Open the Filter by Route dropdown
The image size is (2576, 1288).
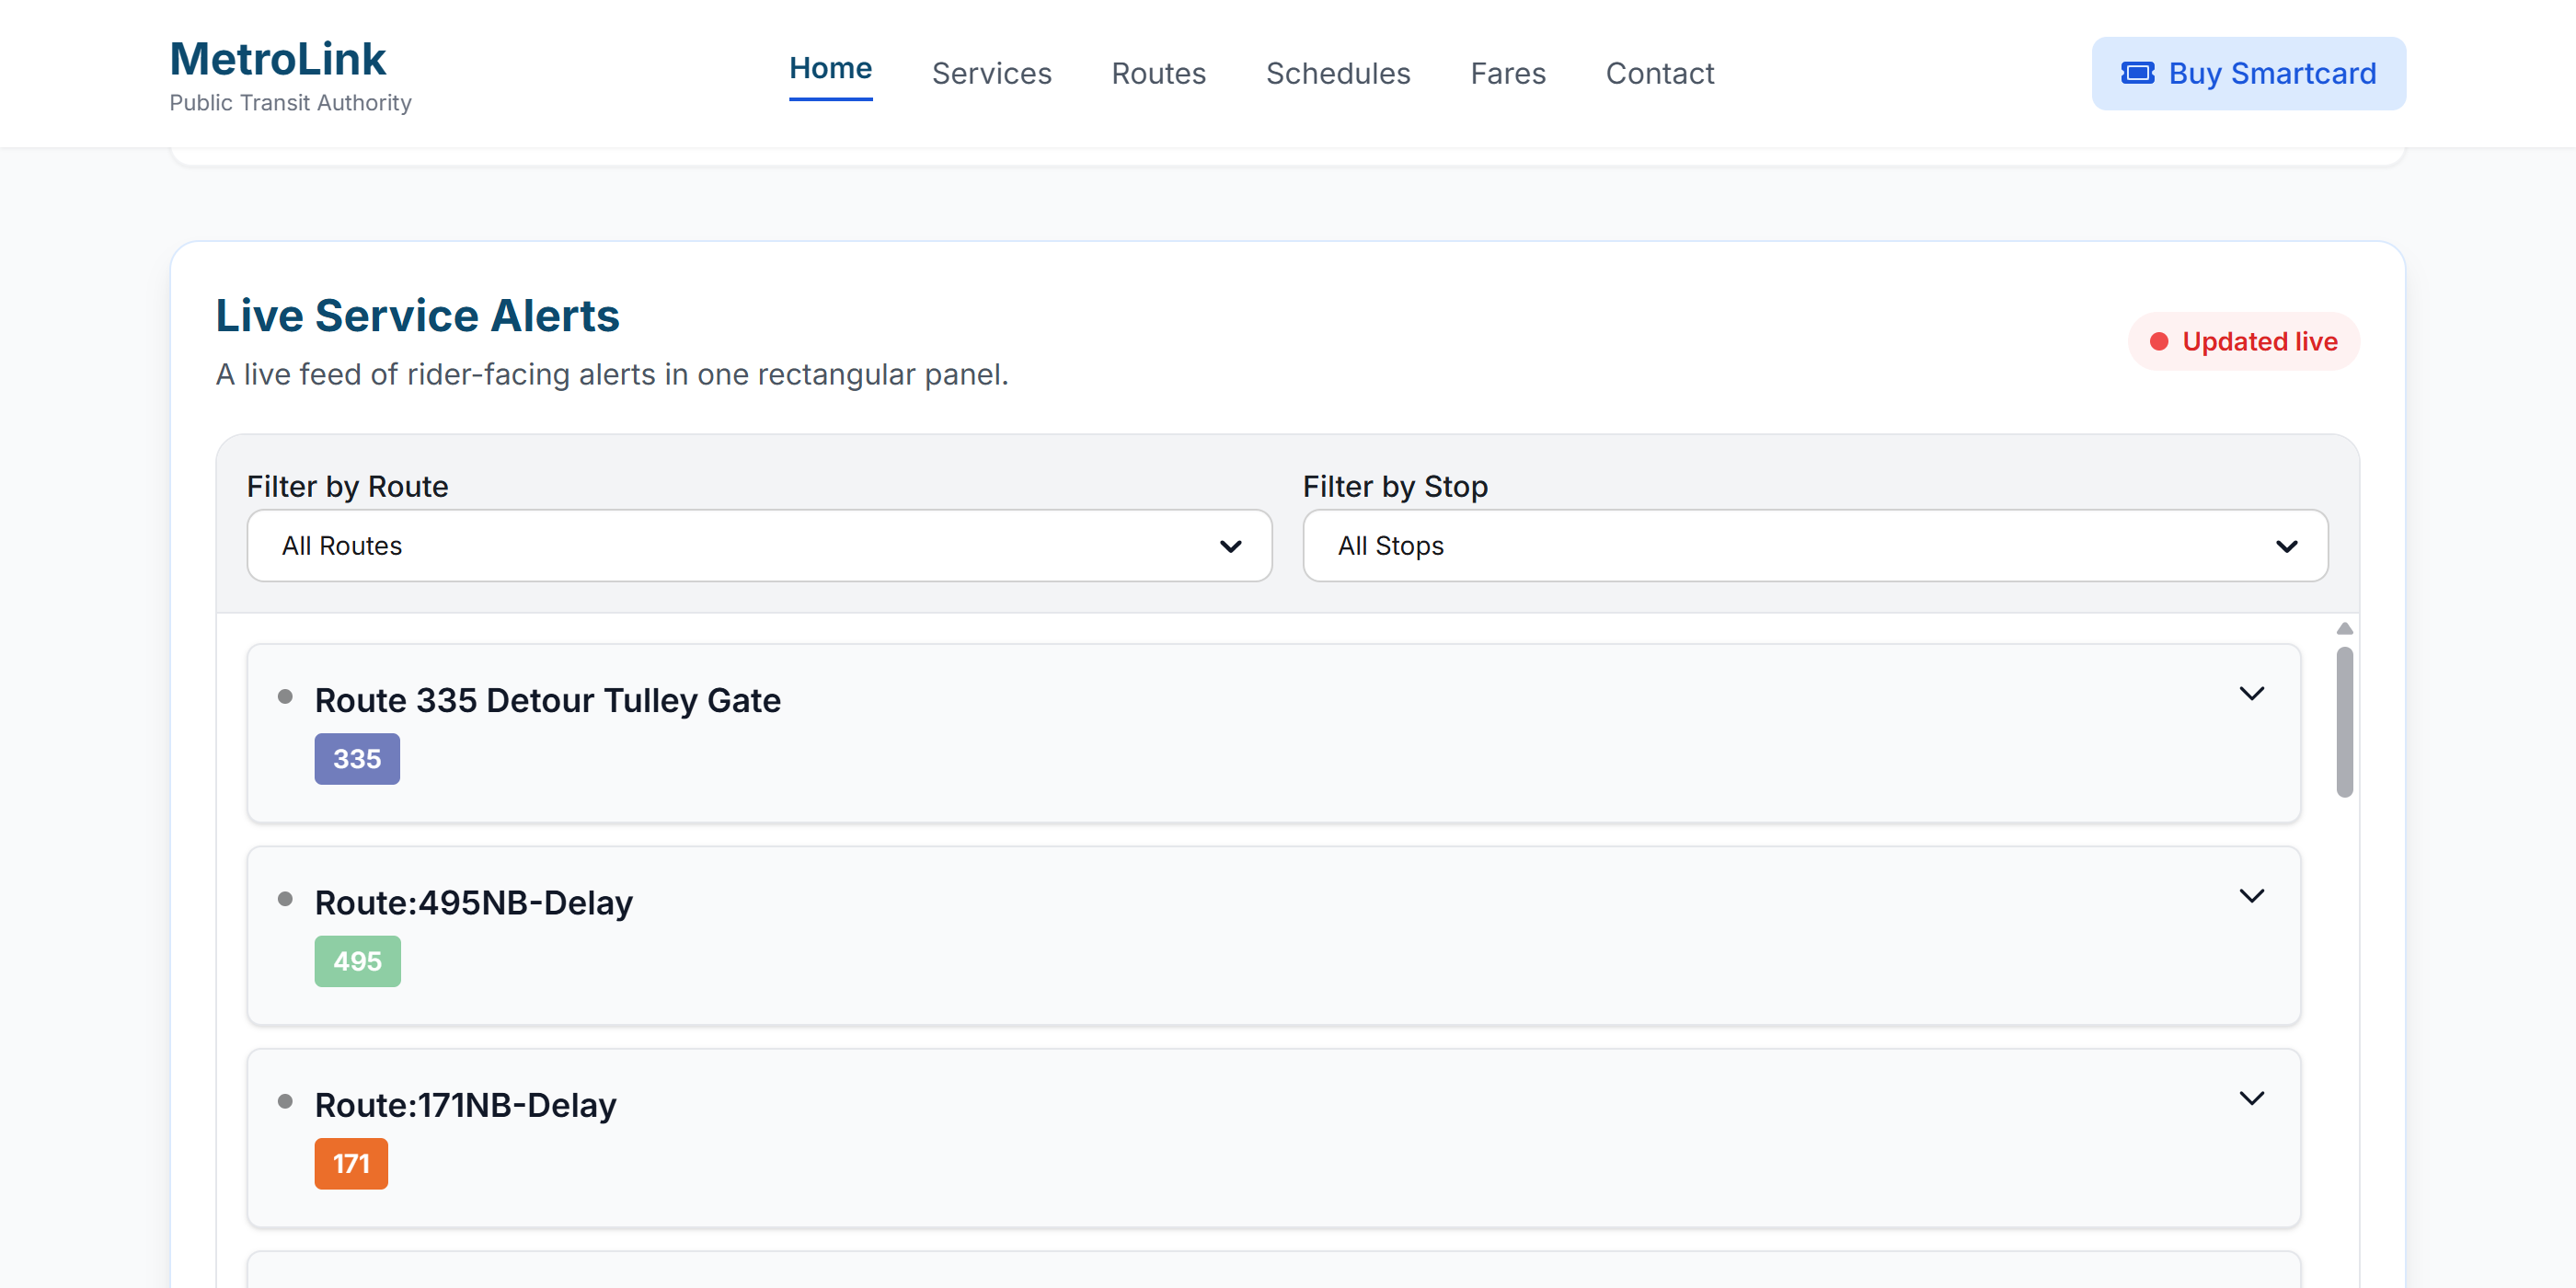click(759, 546)
